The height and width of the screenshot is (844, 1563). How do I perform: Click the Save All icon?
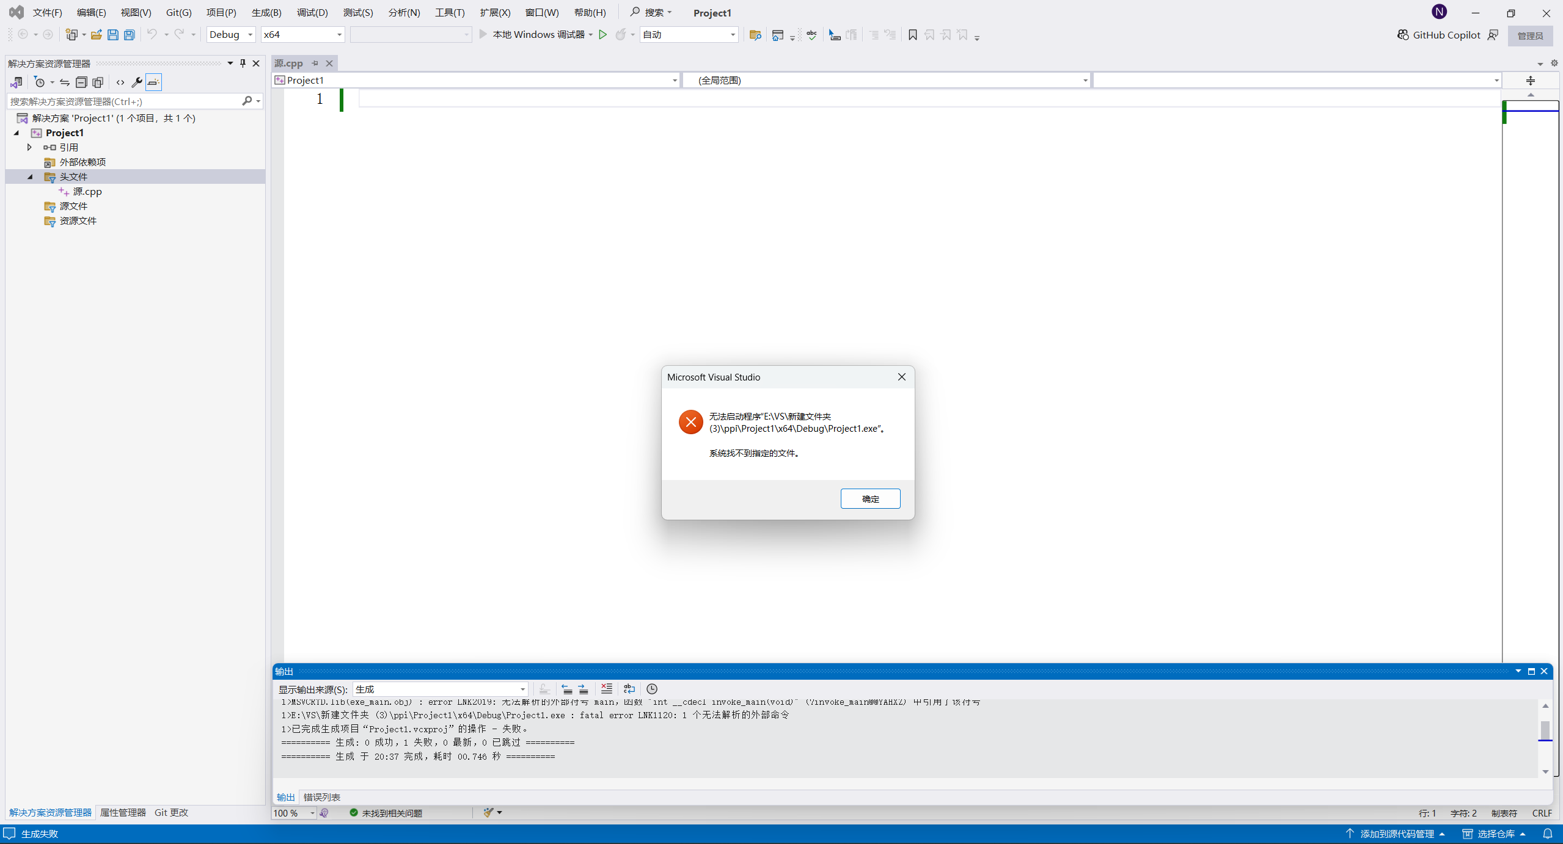(x=129, y=35)
